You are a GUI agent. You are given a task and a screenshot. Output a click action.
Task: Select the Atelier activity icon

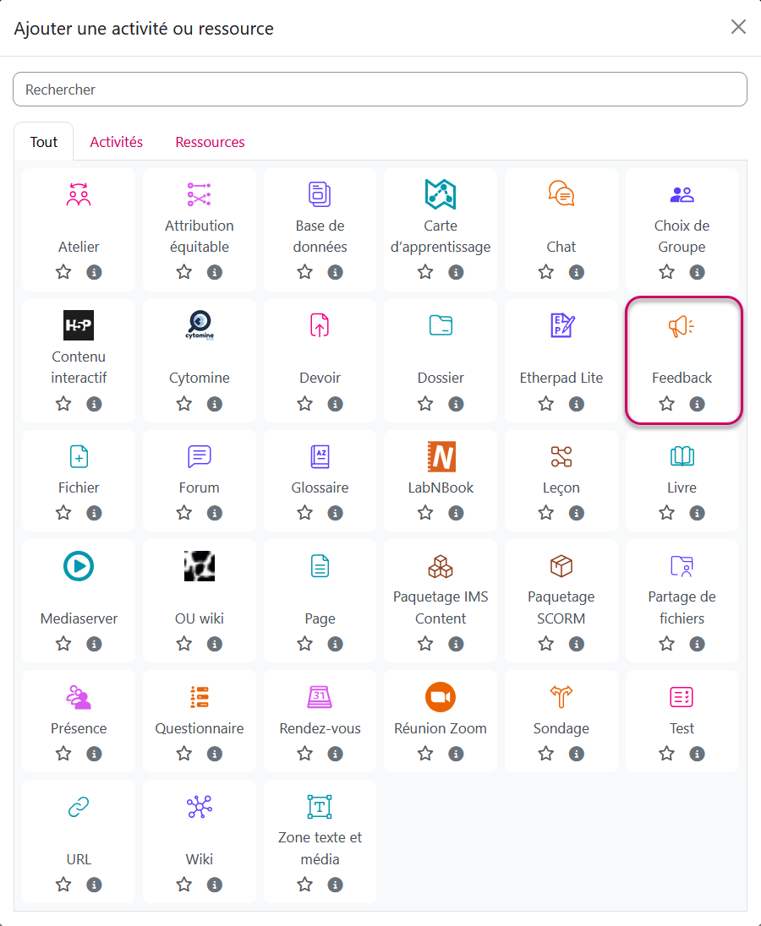click(79, 194)
